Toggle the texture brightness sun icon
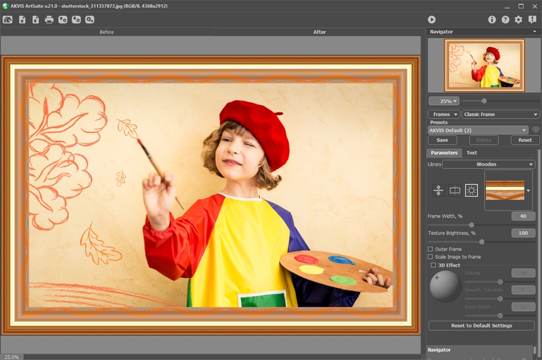 tap(471, 190)
